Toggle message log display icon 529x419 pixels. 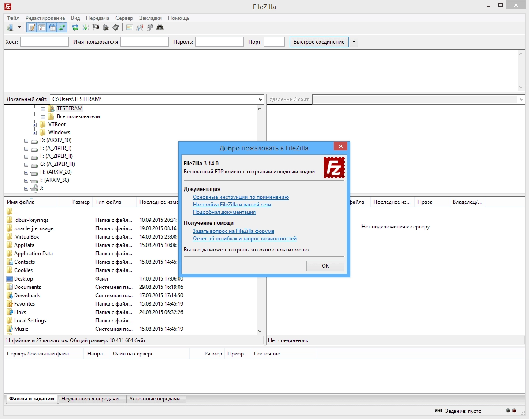(x=32, y=27)
